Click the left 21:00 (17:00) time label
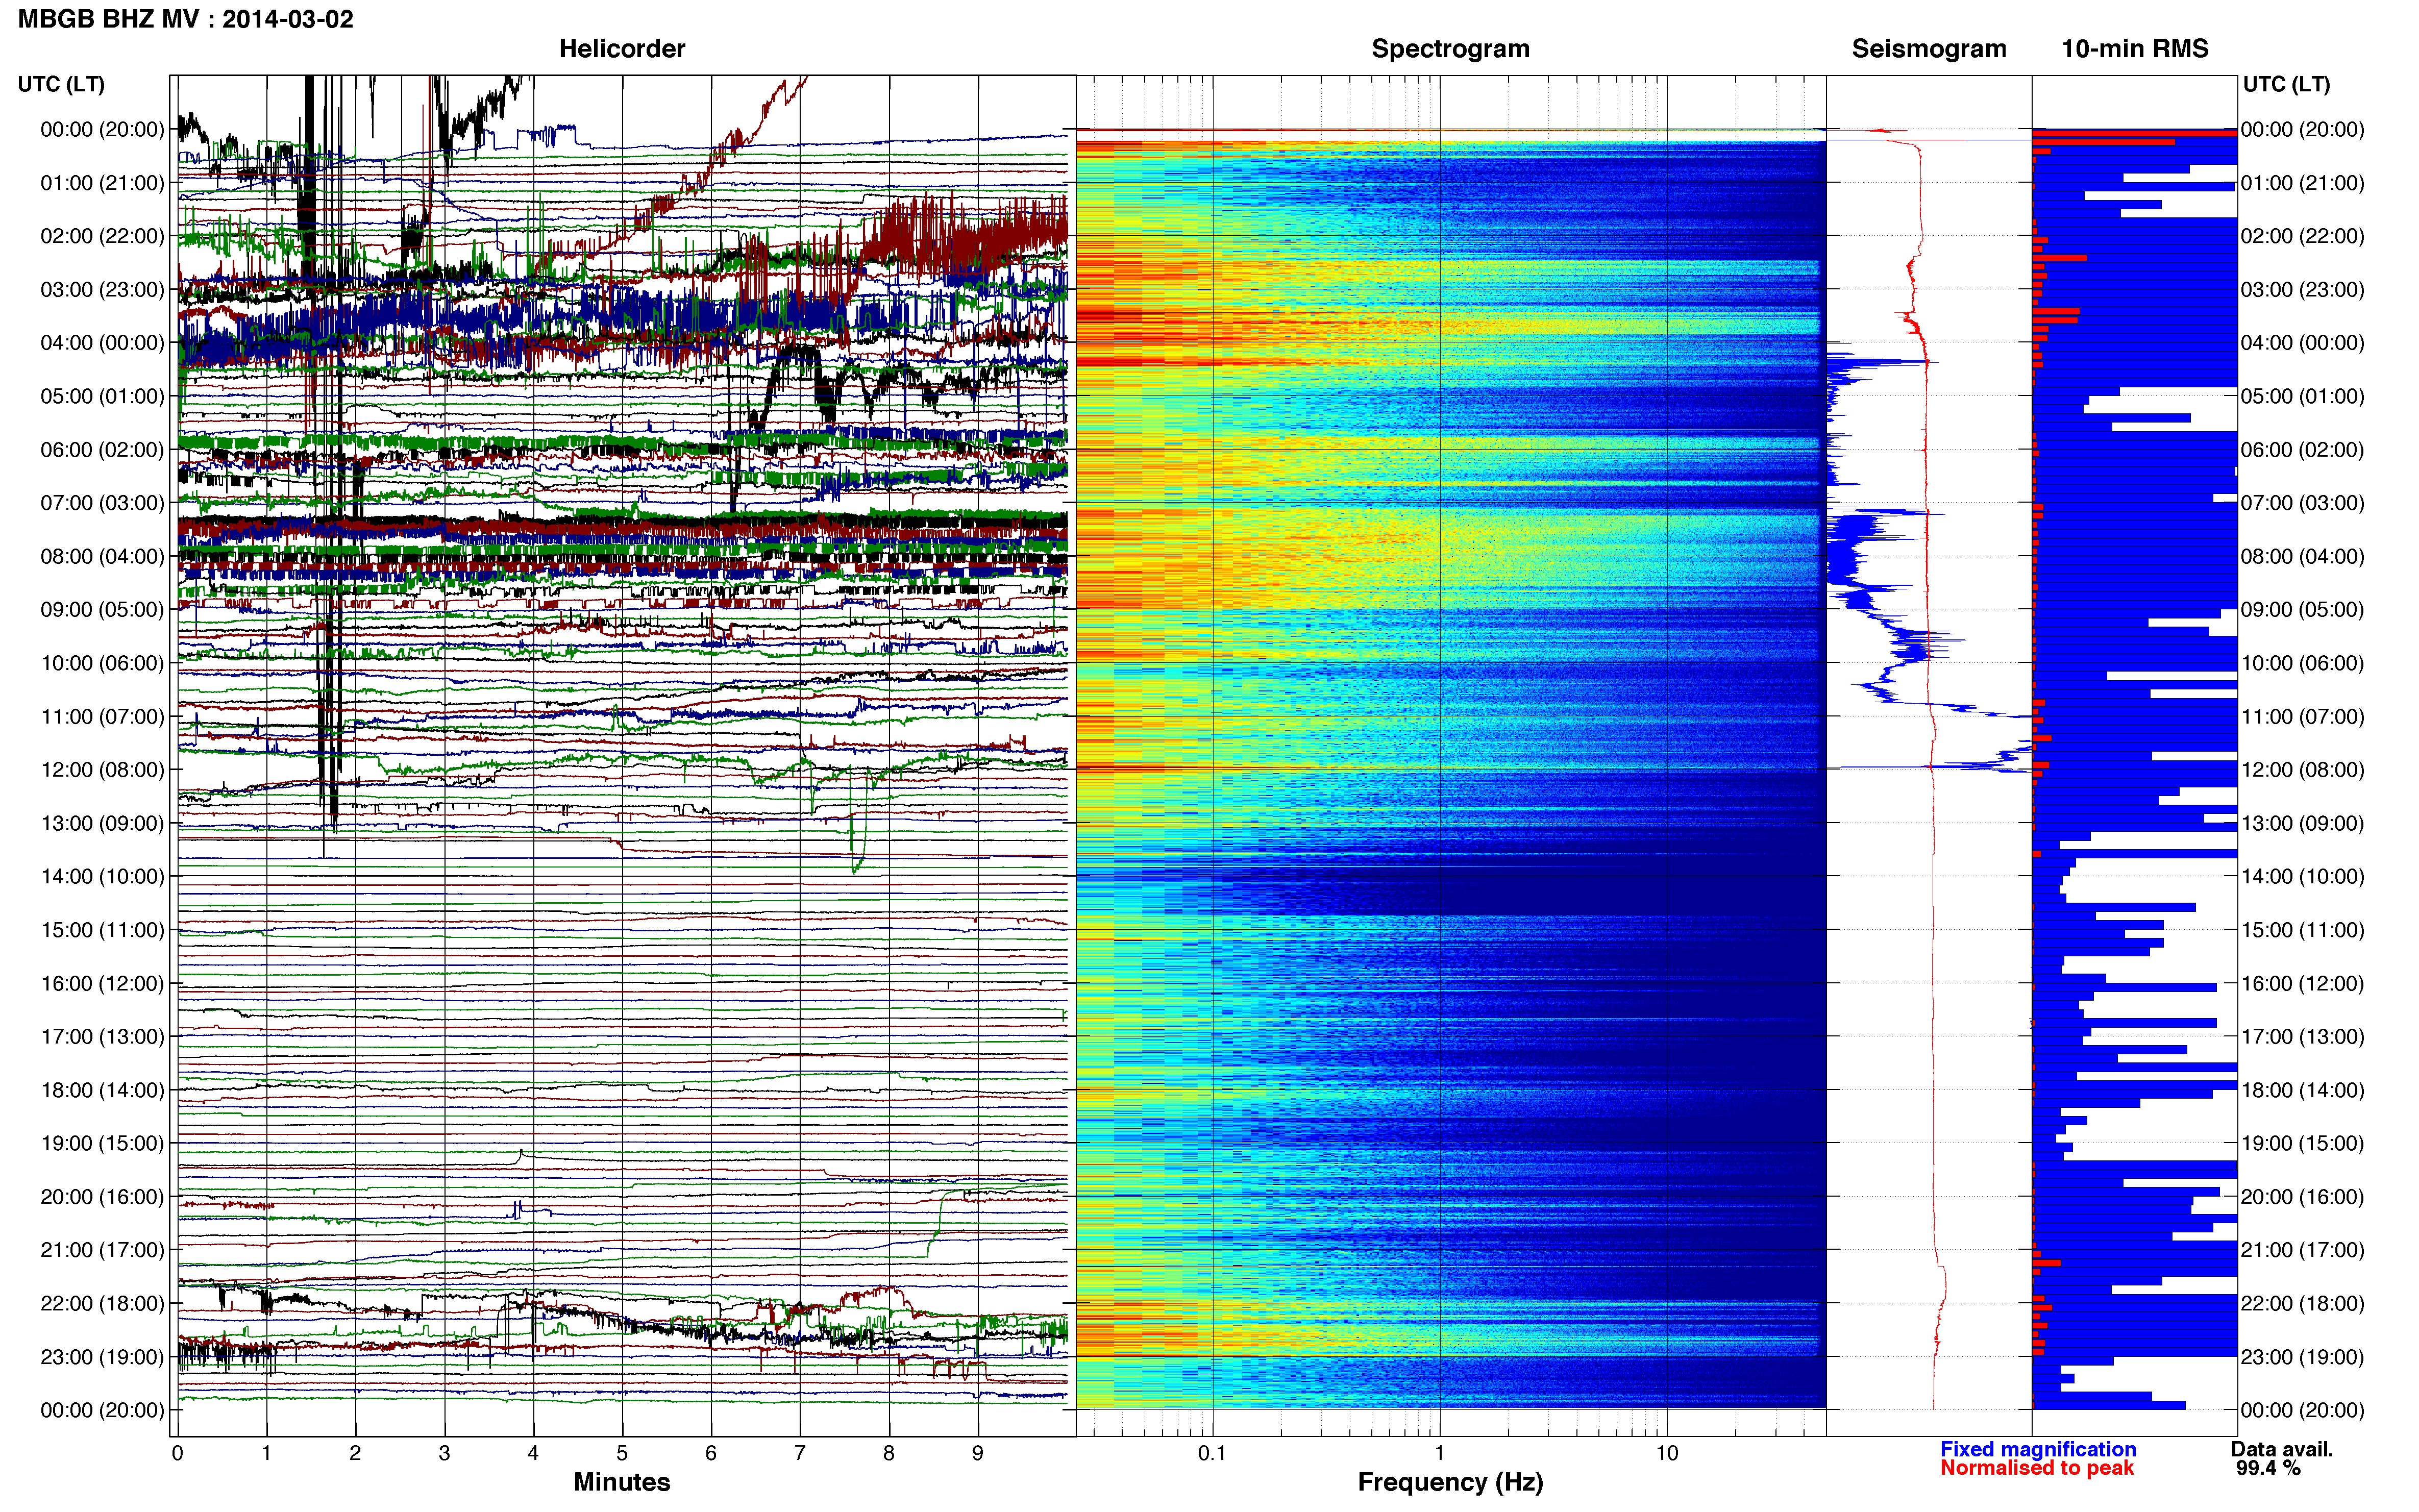Screen dimensions: 2419x1512 [102, 1250]
